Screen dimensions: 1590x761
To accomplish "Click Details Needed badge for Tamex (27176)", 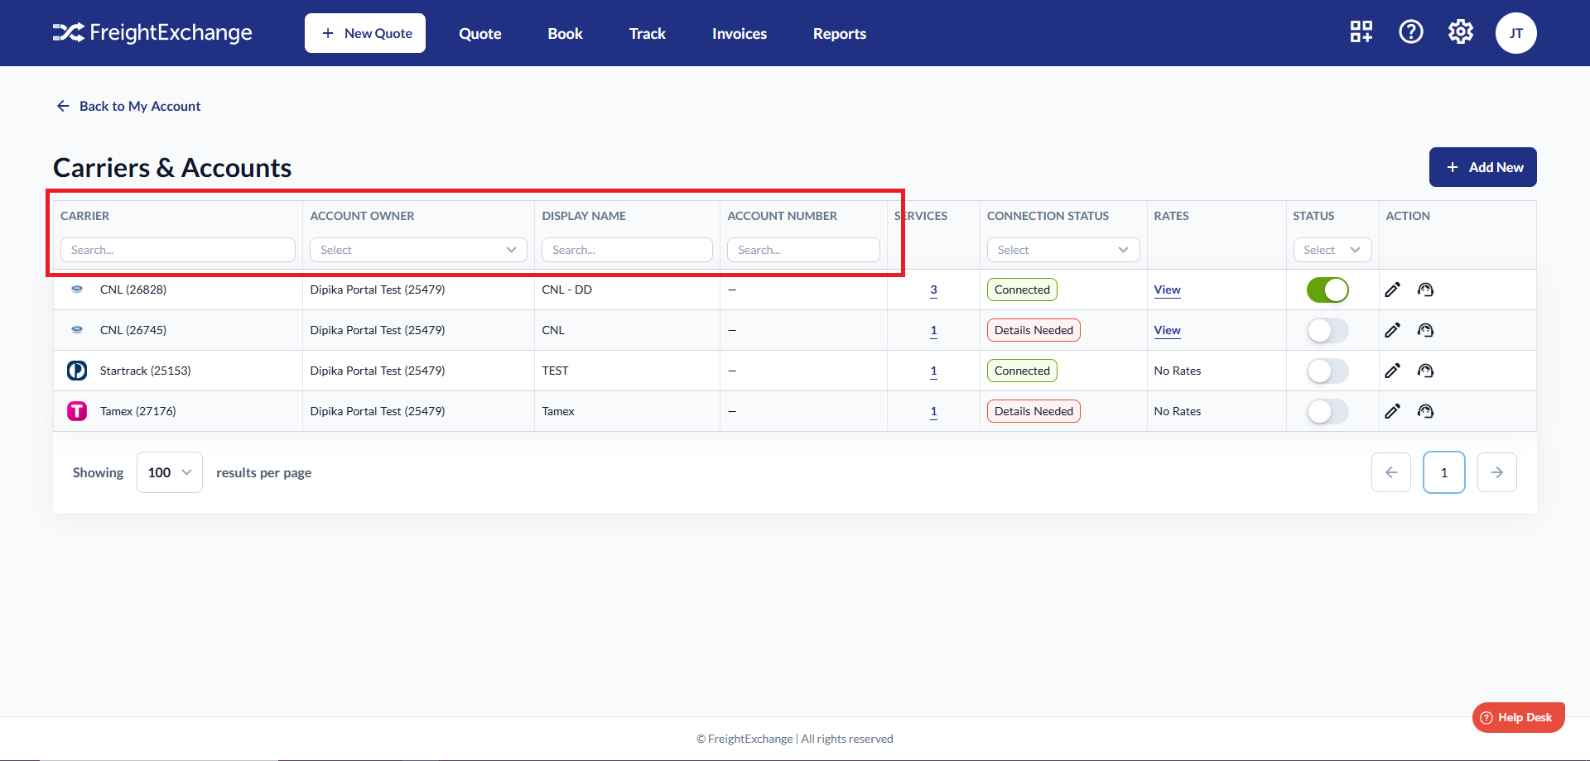I will [x=1033, y=411].
